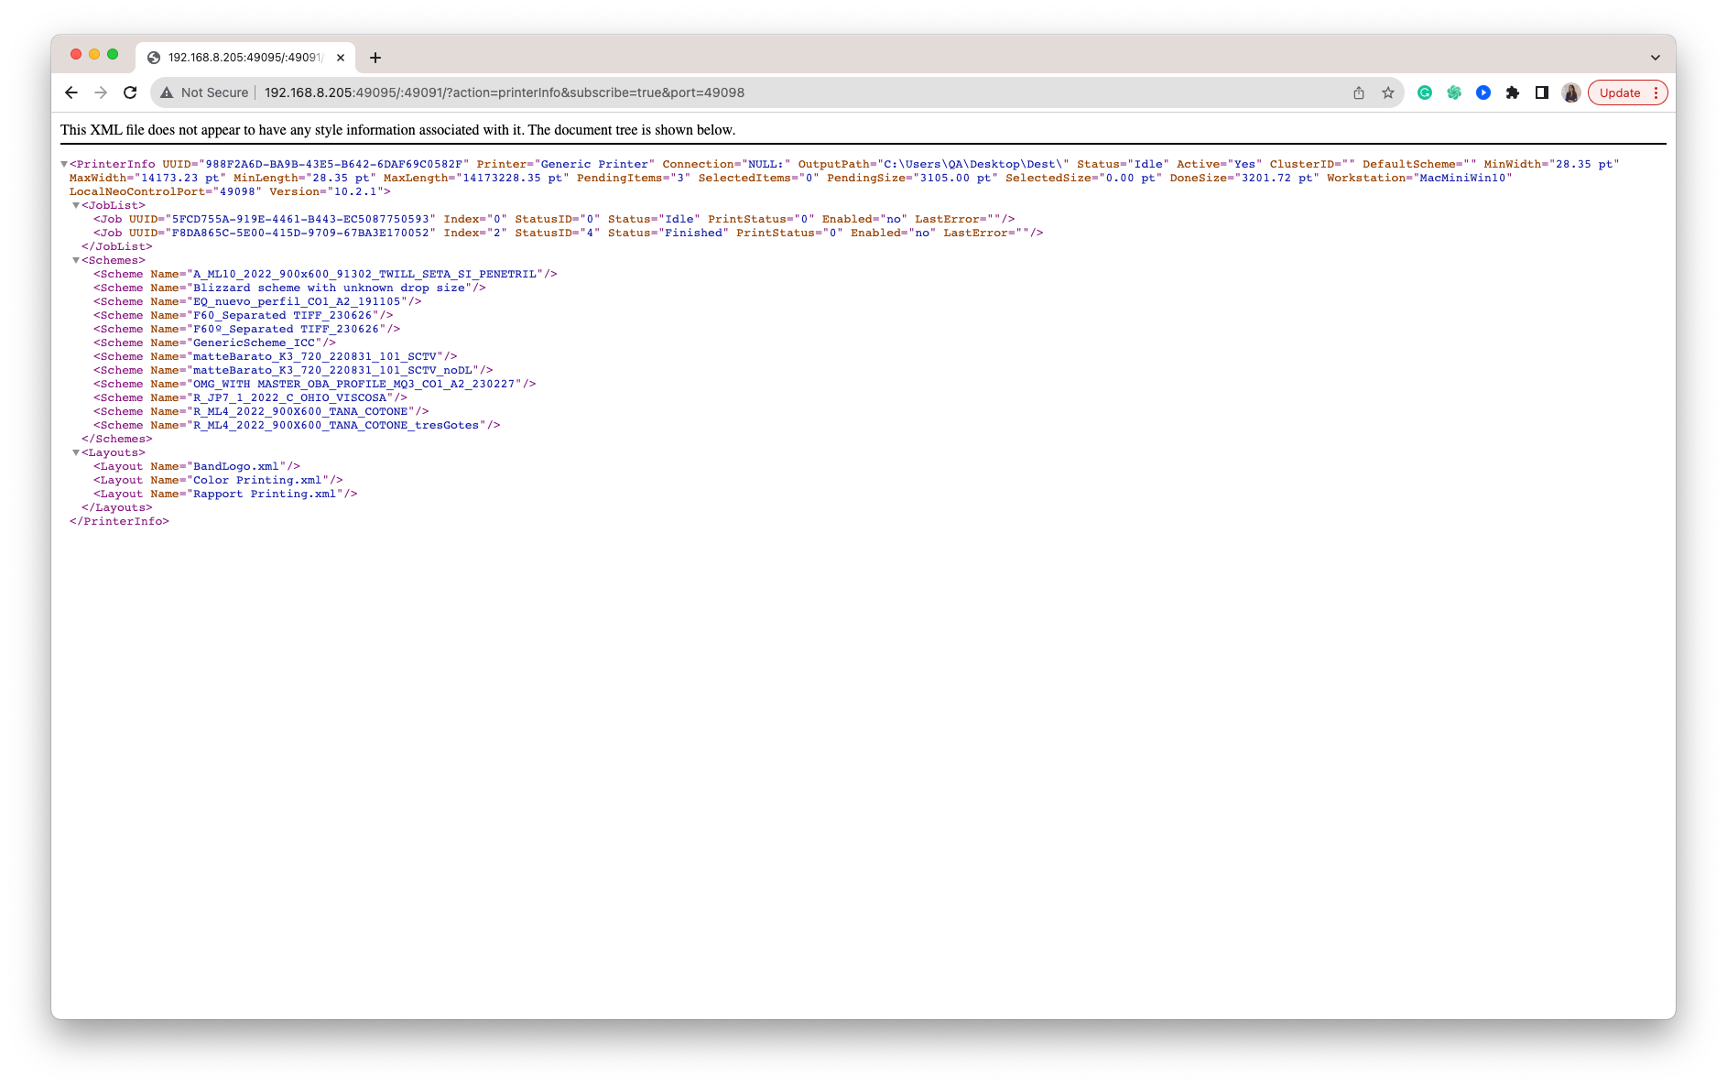The image size is (1727, 1087).
Task: Click layout Color Printing.xml
Action: tap(218, 480)
